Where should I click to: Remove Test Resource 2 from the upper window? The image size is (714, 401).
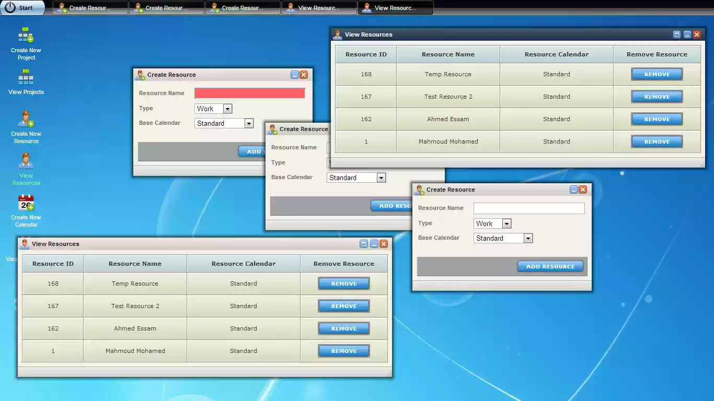[657, 97]
